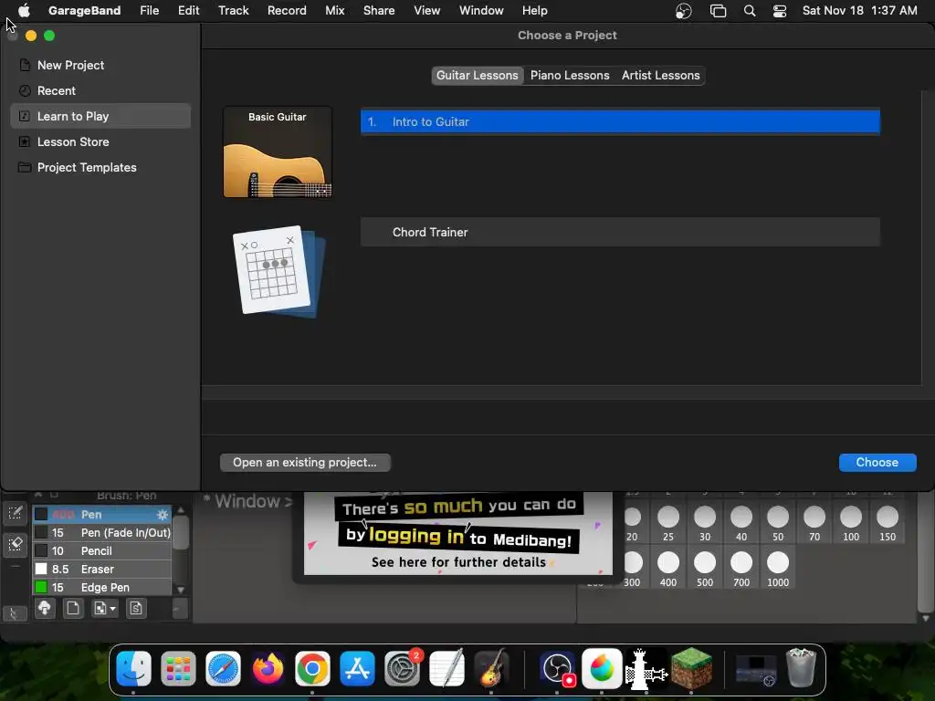Select the Chord Trainer row

(620, 232)
